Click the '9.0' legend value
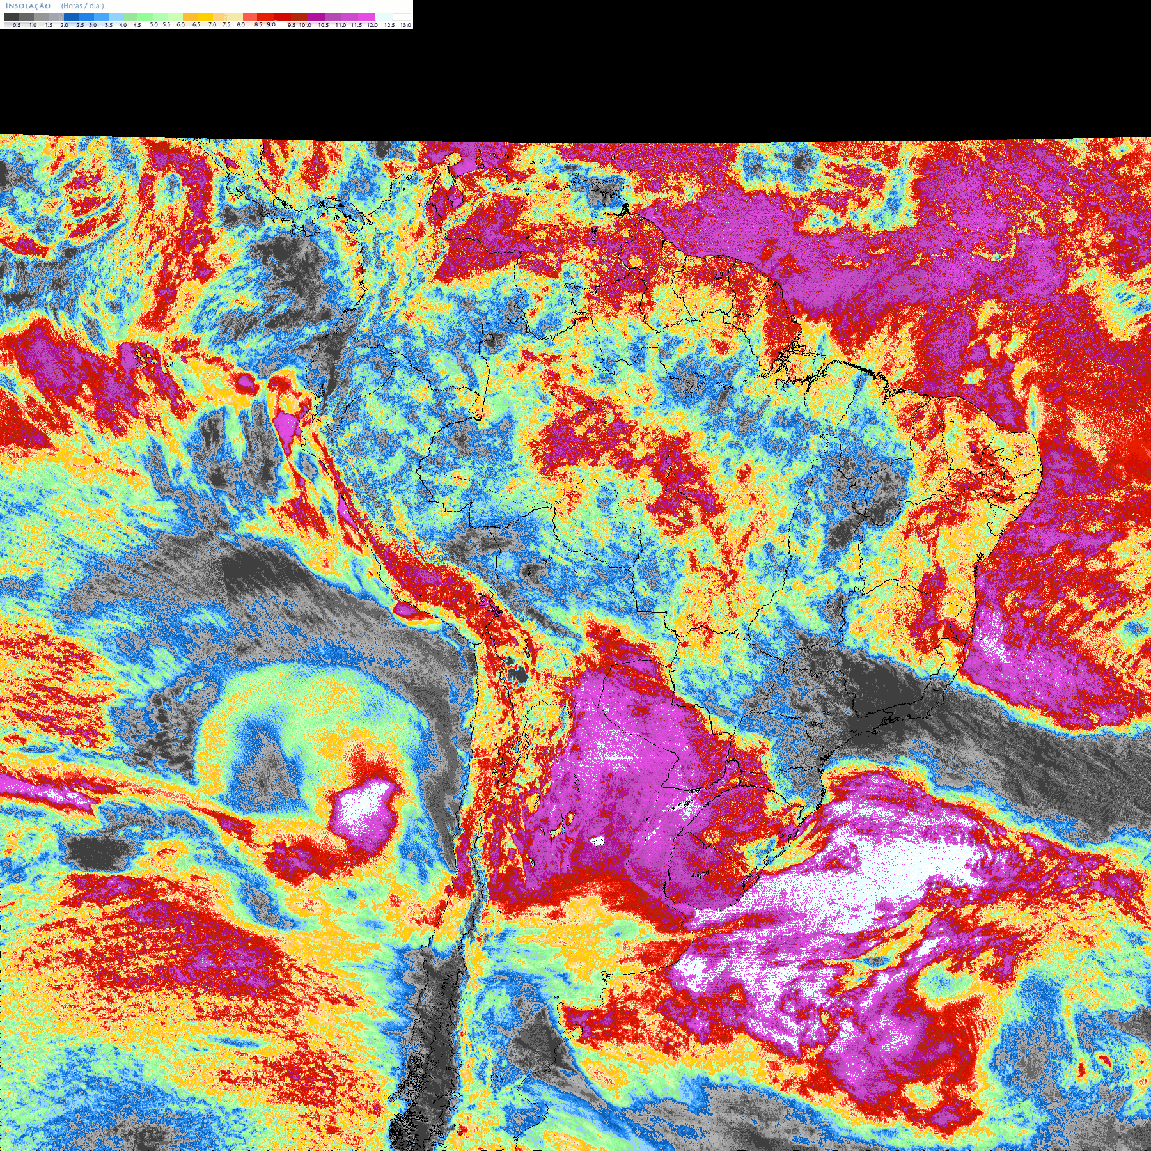The width and height of the screenshot is (1151, 1151). [x=271, y=24]
